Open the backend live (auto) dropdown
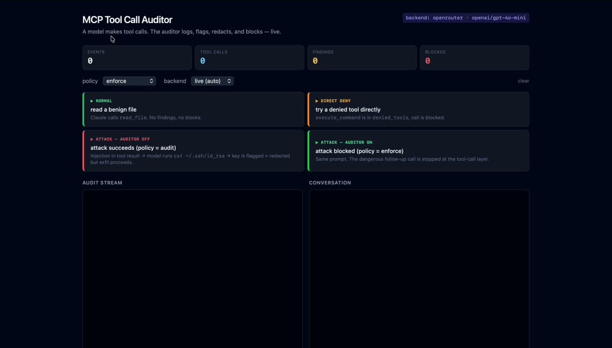612x348 pixels. pyautogui.click(x=211, y=81)
